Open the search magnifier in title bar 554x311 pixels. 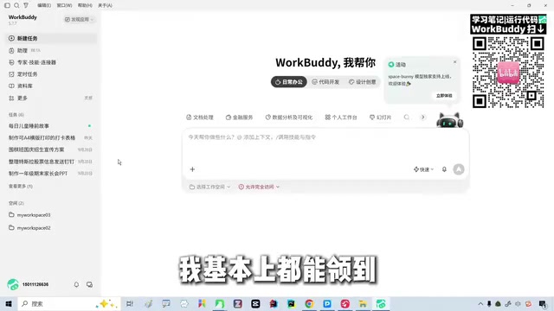[16, 5]
